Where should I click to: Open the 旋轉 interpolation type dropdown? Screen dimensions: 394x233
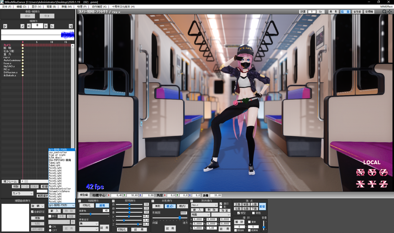pos(38,206)
